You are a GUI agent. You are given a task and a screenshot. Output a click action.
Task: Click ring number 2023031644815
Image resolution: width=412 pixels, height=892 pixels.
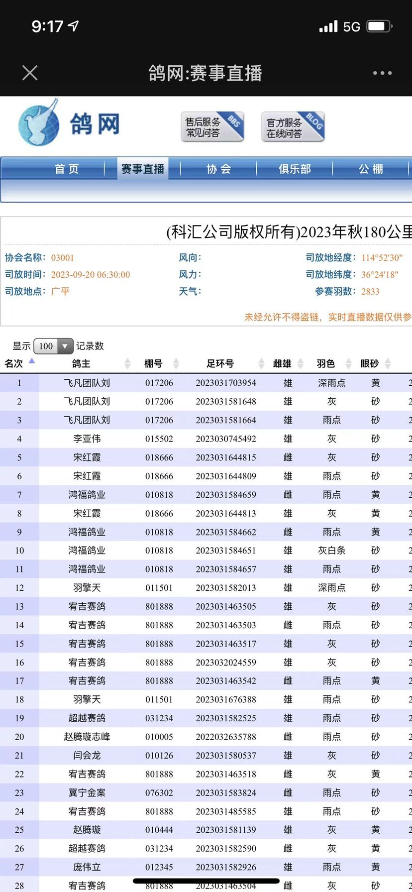(226, 457)
